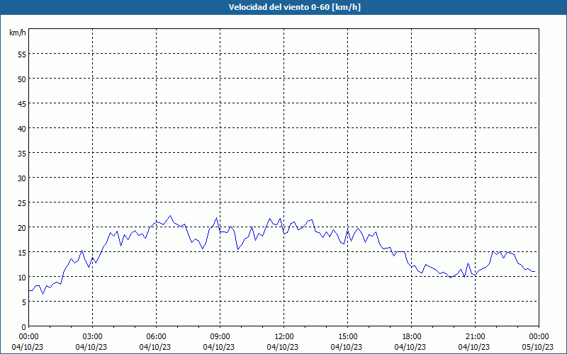Select the y-axis value '5'
The width and height of the screenshot is (567, 354).
pos(24,302)
